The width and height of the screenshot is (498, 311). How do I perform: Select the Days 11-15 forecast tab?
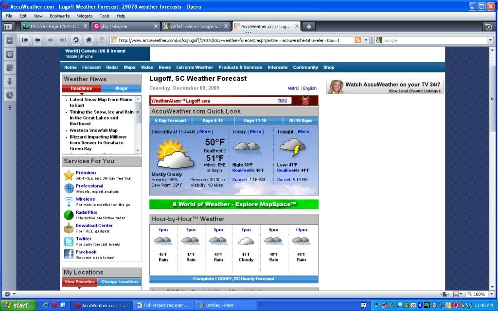tap(255, 121)
